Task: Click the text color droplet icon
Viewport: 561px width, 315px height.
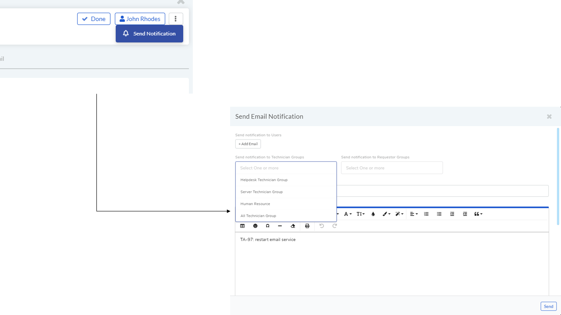Action: point(373,214)
